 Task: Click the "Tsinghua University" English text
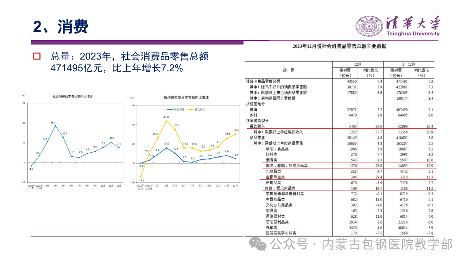coord(414,34)
